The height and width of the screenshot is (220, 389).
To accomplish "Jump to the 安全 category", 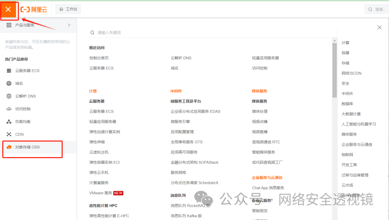I will click(345, 83).
